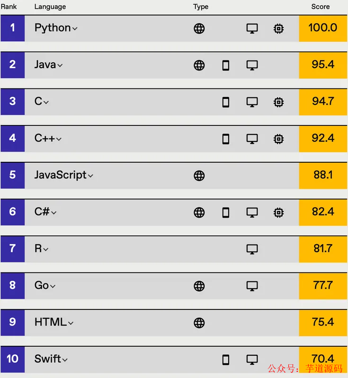Click the embedded chip icon in Python row
The image size is (348, 378).
(279, 28)
